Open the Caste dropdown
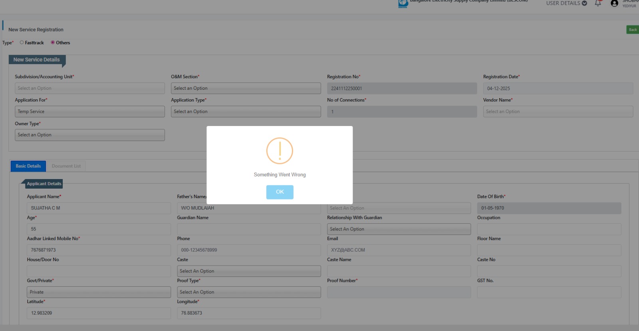This screenshot has height=331, width=639. (249, 271)
